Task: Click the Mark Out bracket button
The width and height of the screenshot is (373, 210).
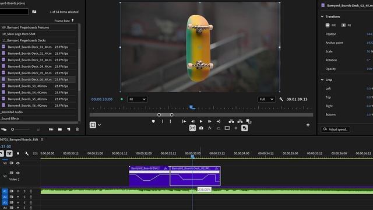Action: click(x=170, y=121)
